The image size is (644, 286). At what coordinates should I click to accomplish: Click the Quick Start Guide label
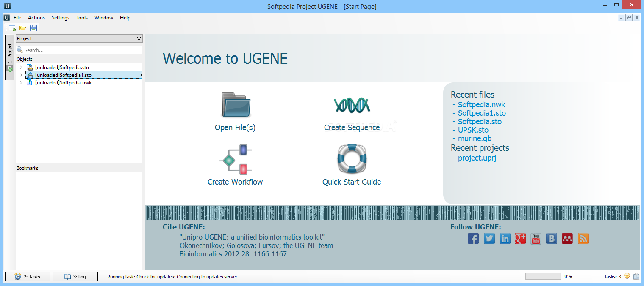[352, 182]
